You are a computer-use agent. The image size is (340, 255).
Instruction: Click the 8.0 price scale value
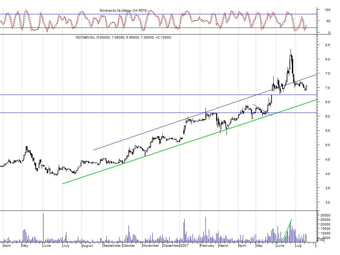coord(327,59)
